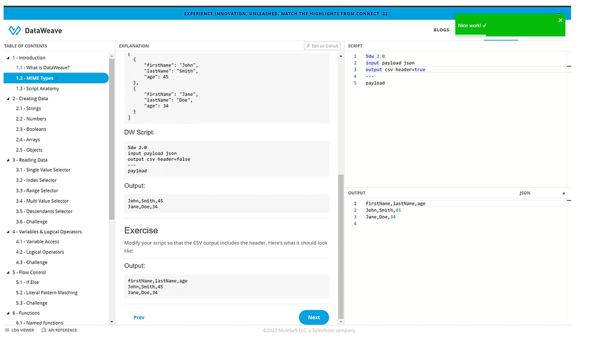This screenshot has width=590, height=338.
Task: Open 5.1 - If Else
Action: [27, 283]
